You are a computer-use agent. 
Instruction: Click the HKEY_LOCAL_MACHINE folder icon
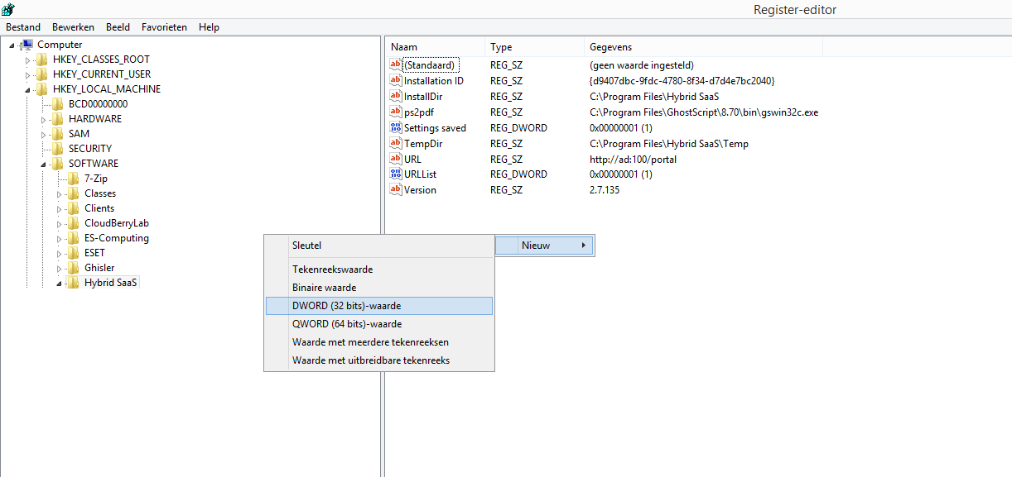(x=42, y=89)
